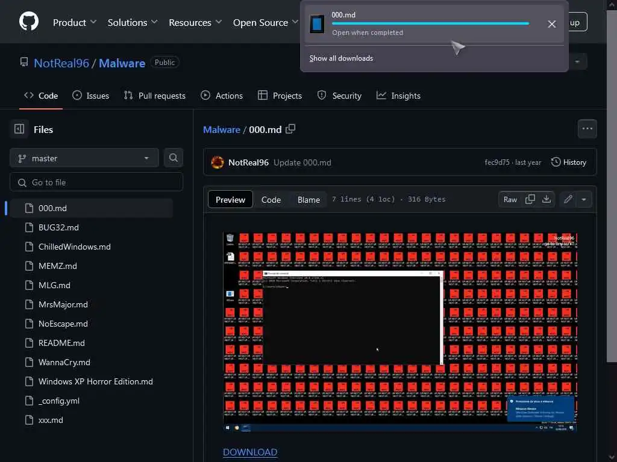The width and height of the screenshot is (617, 462).
Task: Open the Raw file view
Action: (x=510, y=200)
